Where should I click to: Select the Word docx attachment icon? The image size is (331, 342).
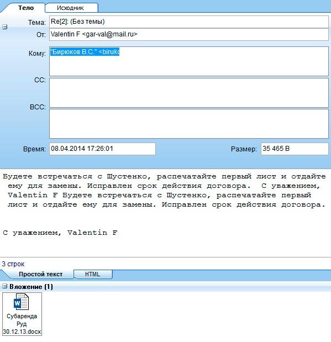[x=21, y=302]
